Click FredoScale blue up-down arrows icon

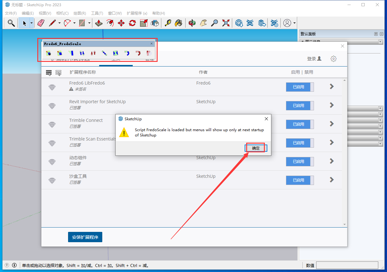point(82,53)
